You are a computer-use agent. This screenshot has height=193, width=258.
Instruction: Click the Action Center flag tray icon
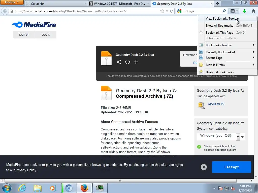click(x=220, y=188)
